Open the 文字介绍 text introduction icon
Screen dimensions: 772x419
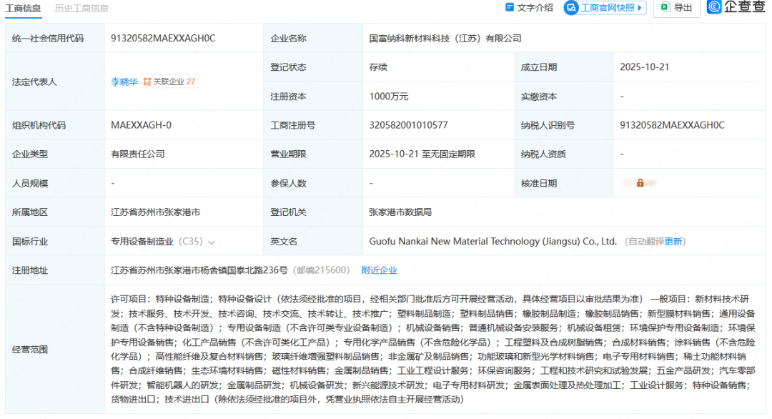[509, 8]
